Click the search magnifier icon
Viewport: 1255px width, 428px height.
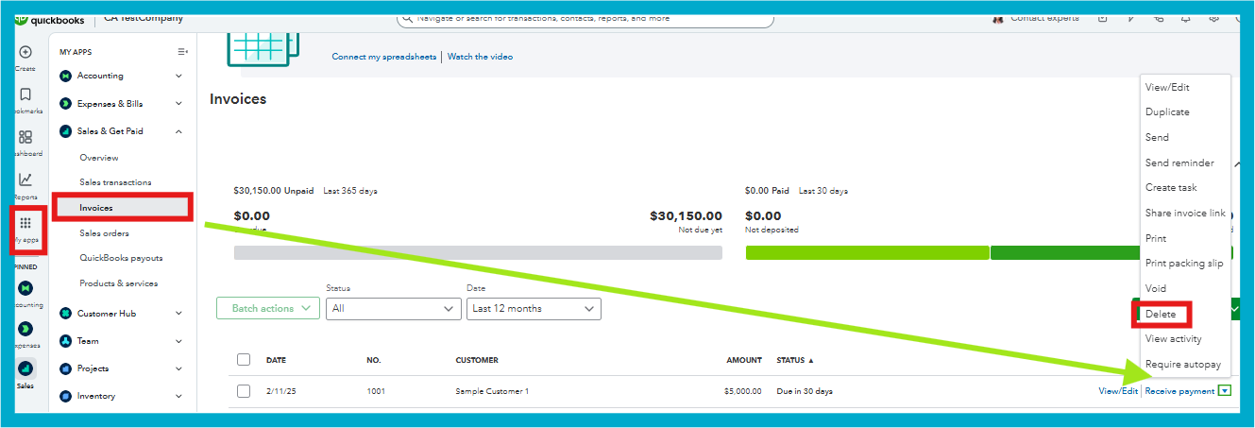click(x=407, y=18)
